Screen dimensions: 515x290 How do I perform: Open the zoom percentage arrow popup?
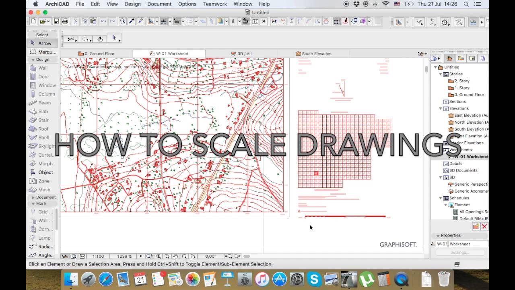[x=141, y=256]
